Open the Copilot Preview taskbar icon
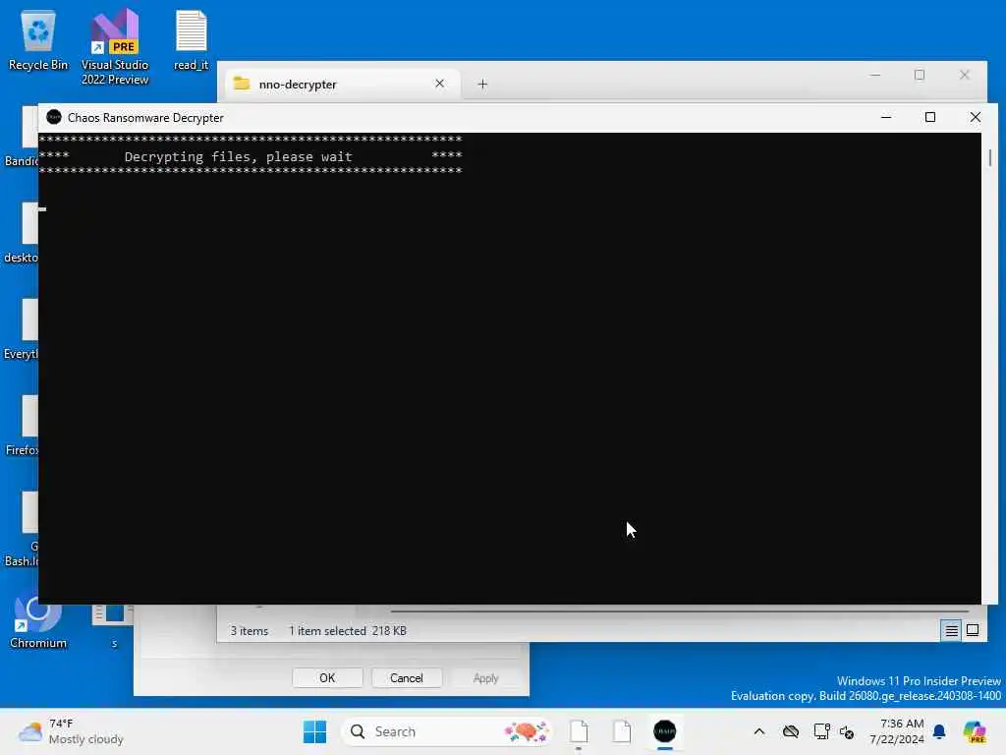The image size is (1006, 755). (x=975, y=731)
